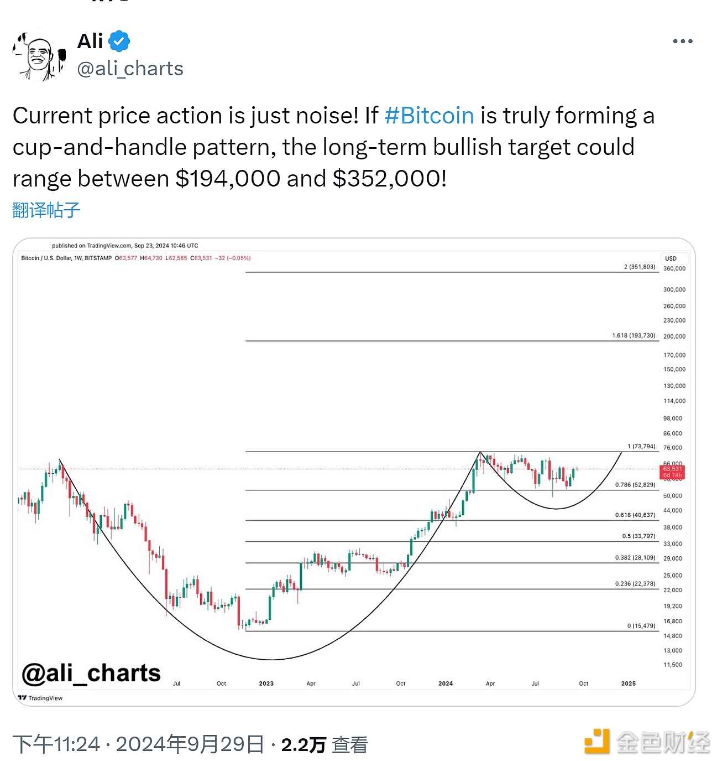Open the Bitcoin chart image thumbnail
The image size is (717, 761).
[354, 472]
